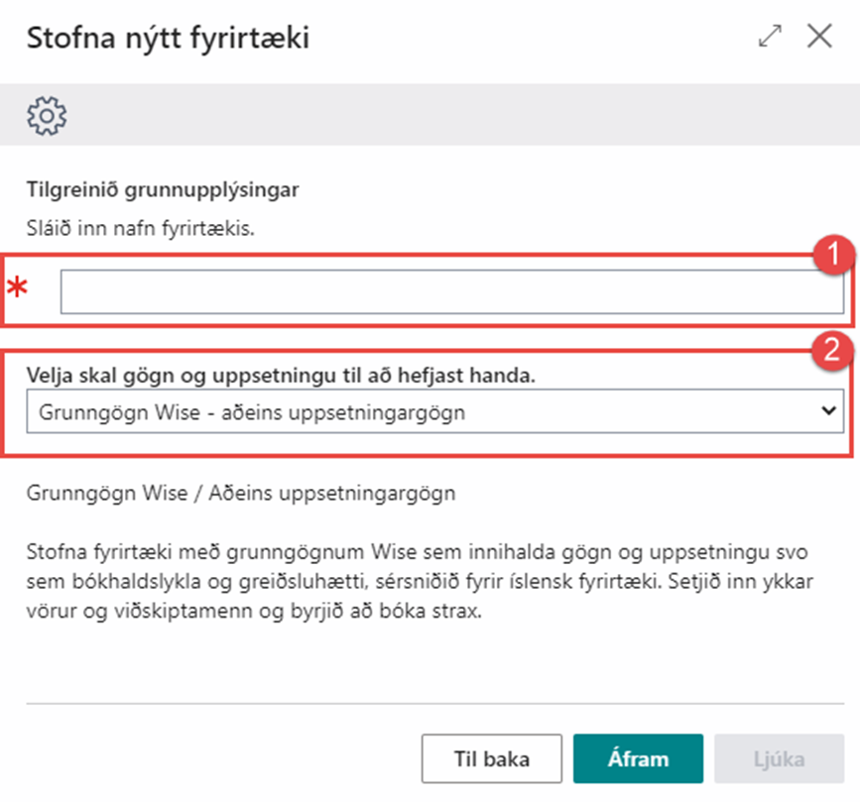Close the Stofna nýtt fyrirtæki dialog
This screenshot has height=802, width=860.
819,38
